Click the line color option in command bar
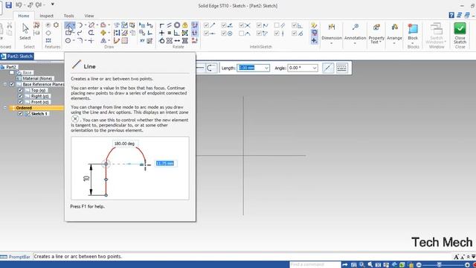This screenshot has height=268, width=476. click(328, 68)
